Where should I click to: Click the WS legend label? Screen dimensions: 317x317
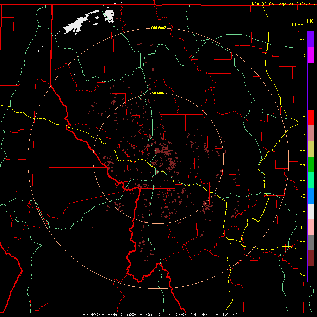pyautogui.click(x=302, y=196)
